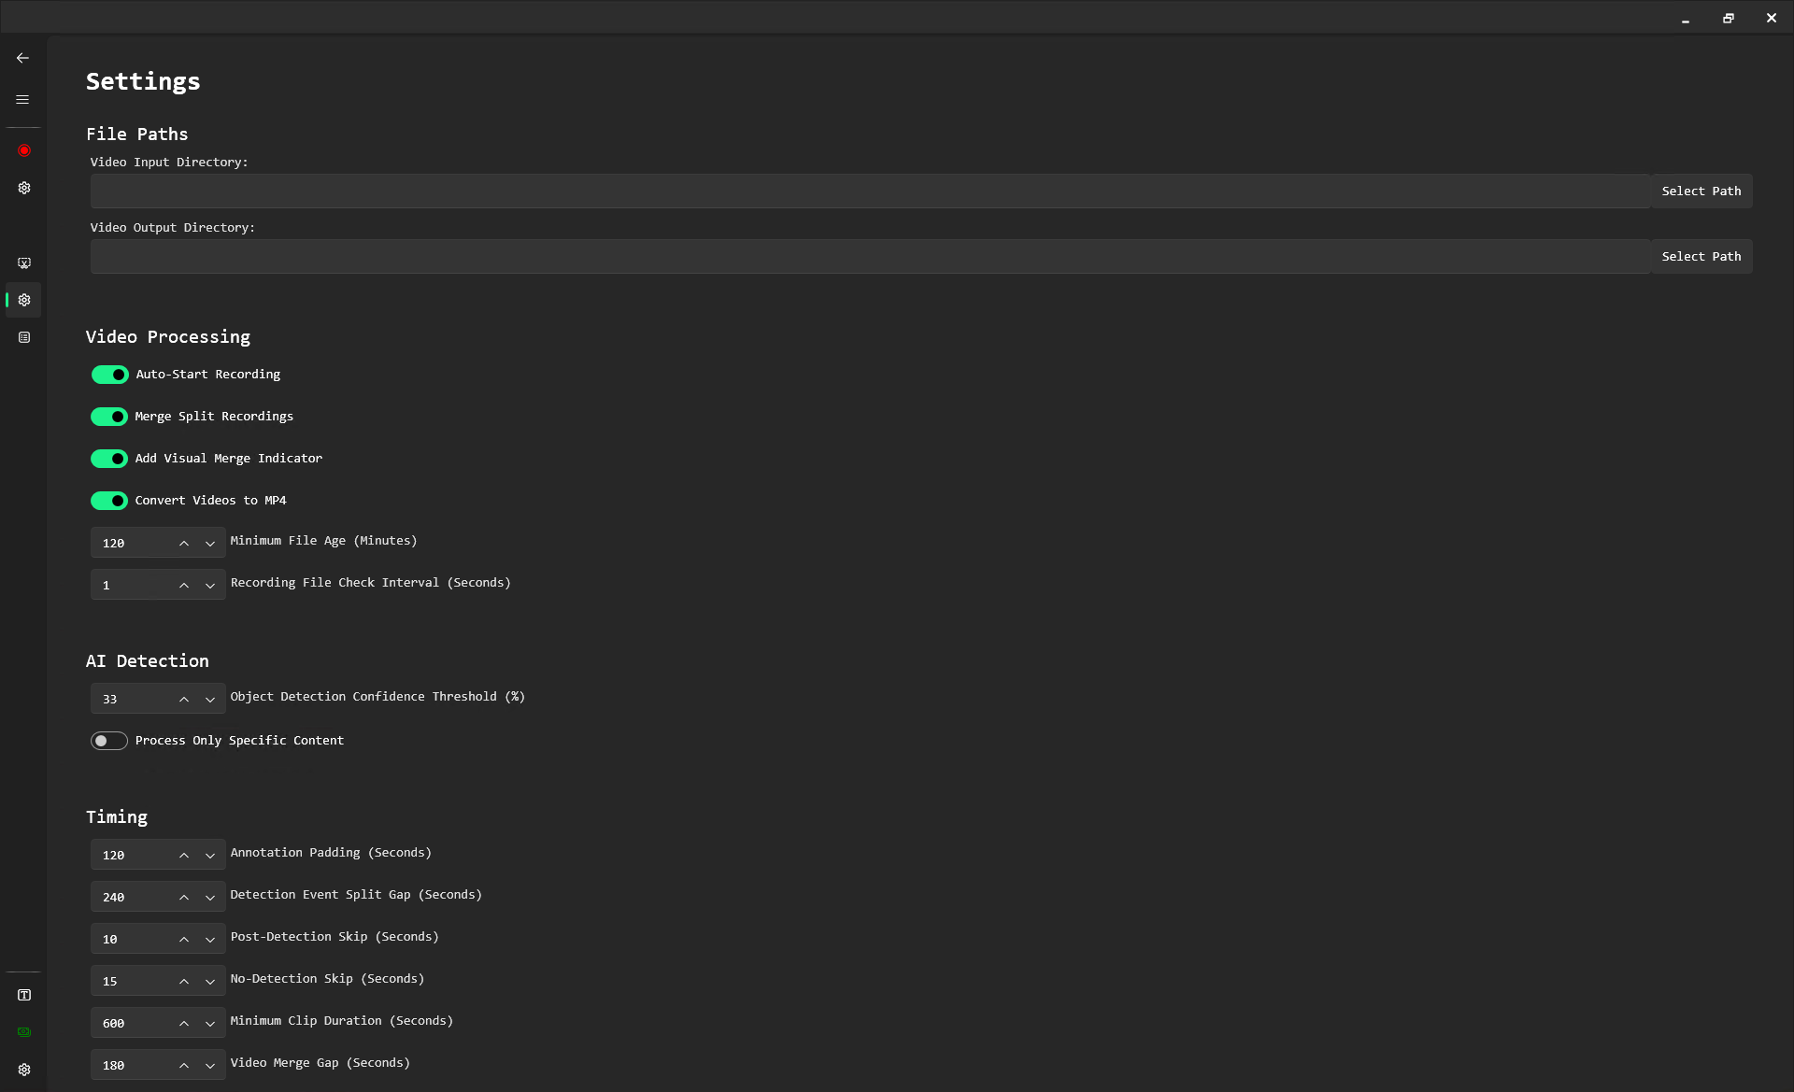Screen dimensions: 1794x1092
Task: Increase Object Detection Confidence Threshold
Action: [183, 699]
